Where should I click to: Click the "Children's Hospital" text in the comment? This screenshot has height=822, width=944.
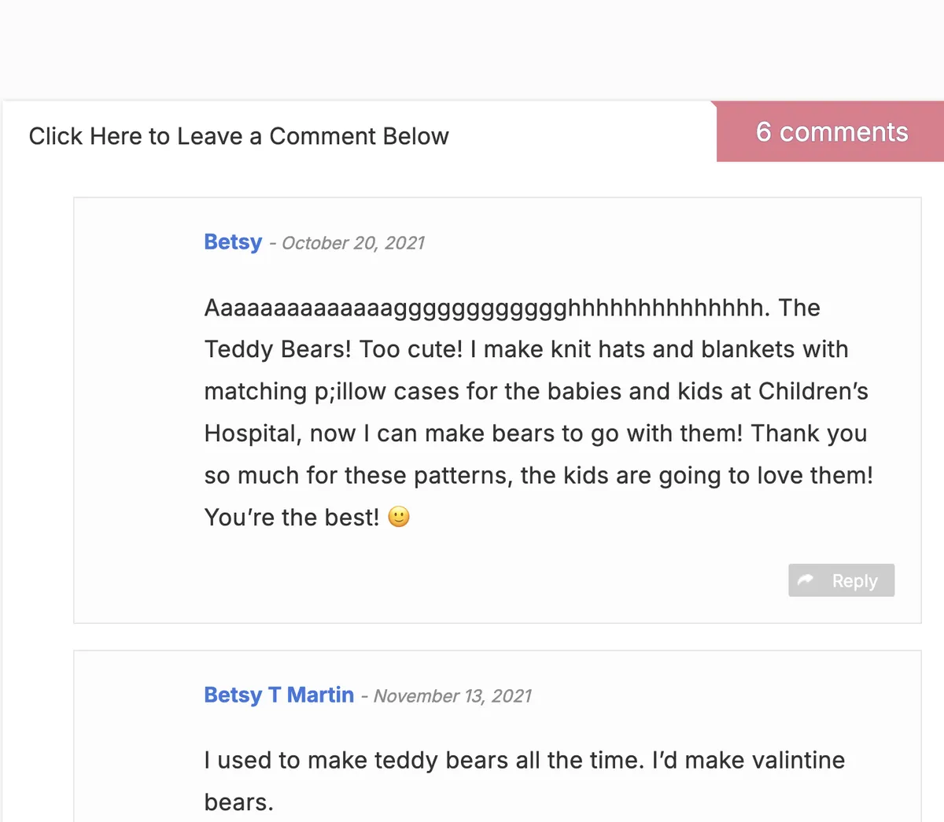[537, 412]
